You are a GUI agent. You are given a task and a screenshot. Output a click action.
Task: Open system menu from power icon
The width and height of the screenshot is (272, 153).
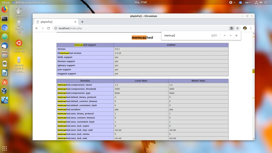point(266,2)
